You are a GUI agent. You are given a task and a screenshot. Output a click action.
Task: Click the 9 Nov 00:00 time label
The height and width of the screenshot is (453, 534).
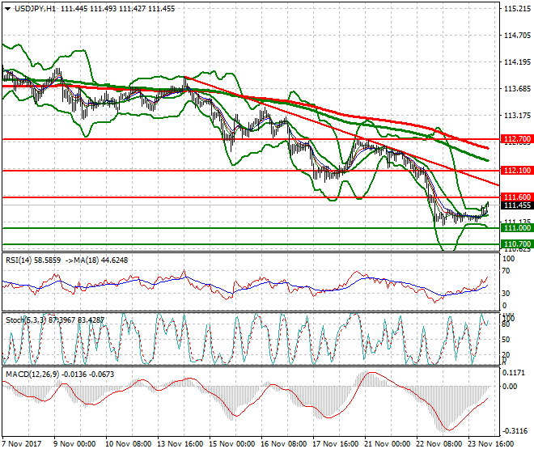point(74,444)
